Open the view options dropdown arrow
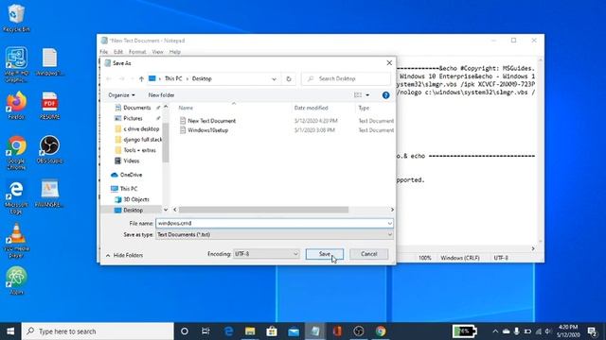This screenshot has width=606, height=340. (x=367, y=95)
